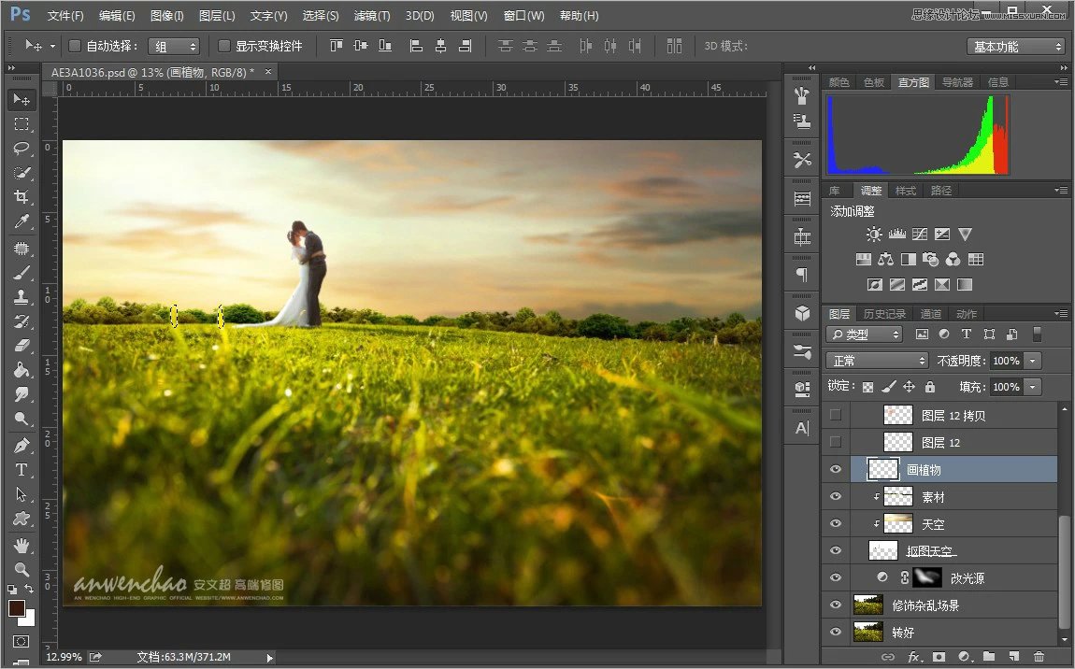1075x669 pixels.
Task: Select the Zoom tool
Action: point(21,568)
